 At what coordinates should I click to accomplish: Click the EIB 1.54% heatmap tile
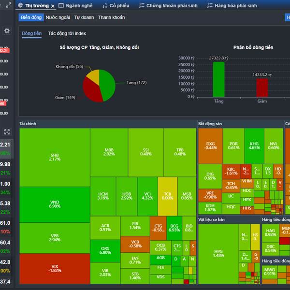[x=135, y=226]
